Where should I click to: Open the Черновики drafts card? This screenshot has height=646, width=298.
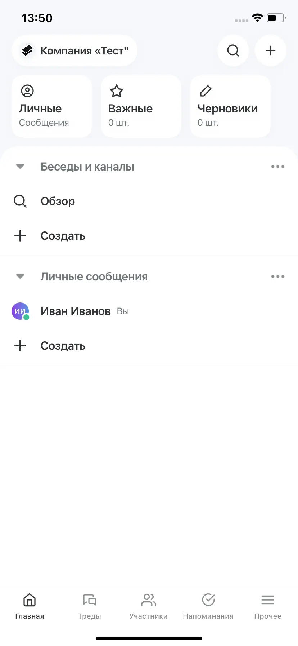pyautogui.click(x=230, y=107)
